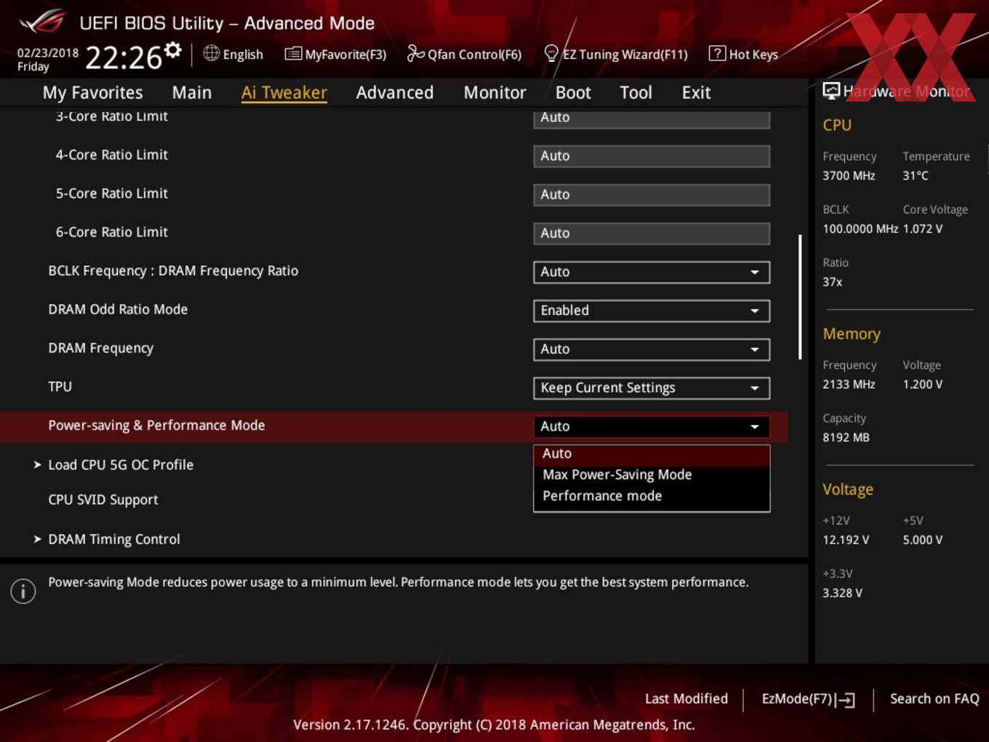Switch to My Favorites tab
Viewport: 989px width, 742px height.
click(x=92, y=92)
